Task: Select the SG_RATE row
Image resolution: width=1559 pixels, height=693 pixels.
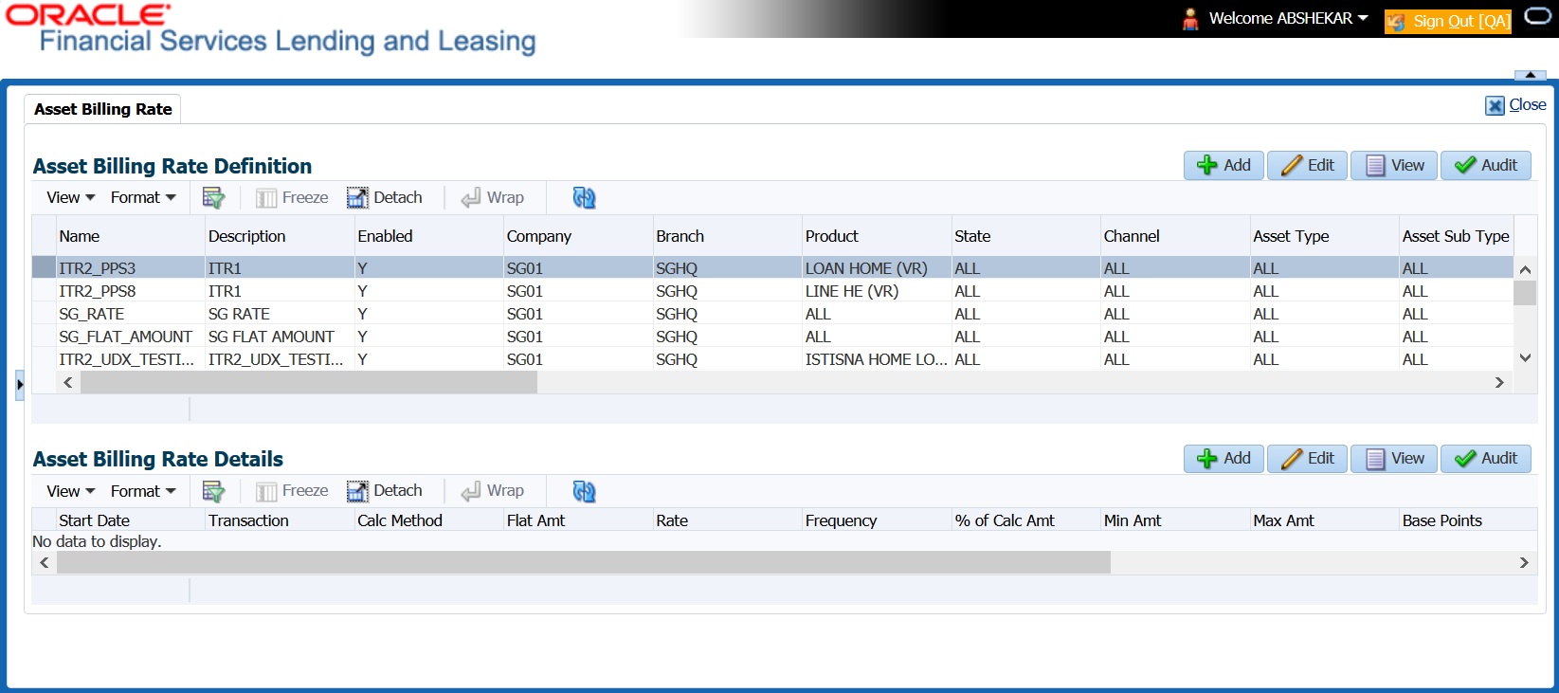Action: coord(772,314)
